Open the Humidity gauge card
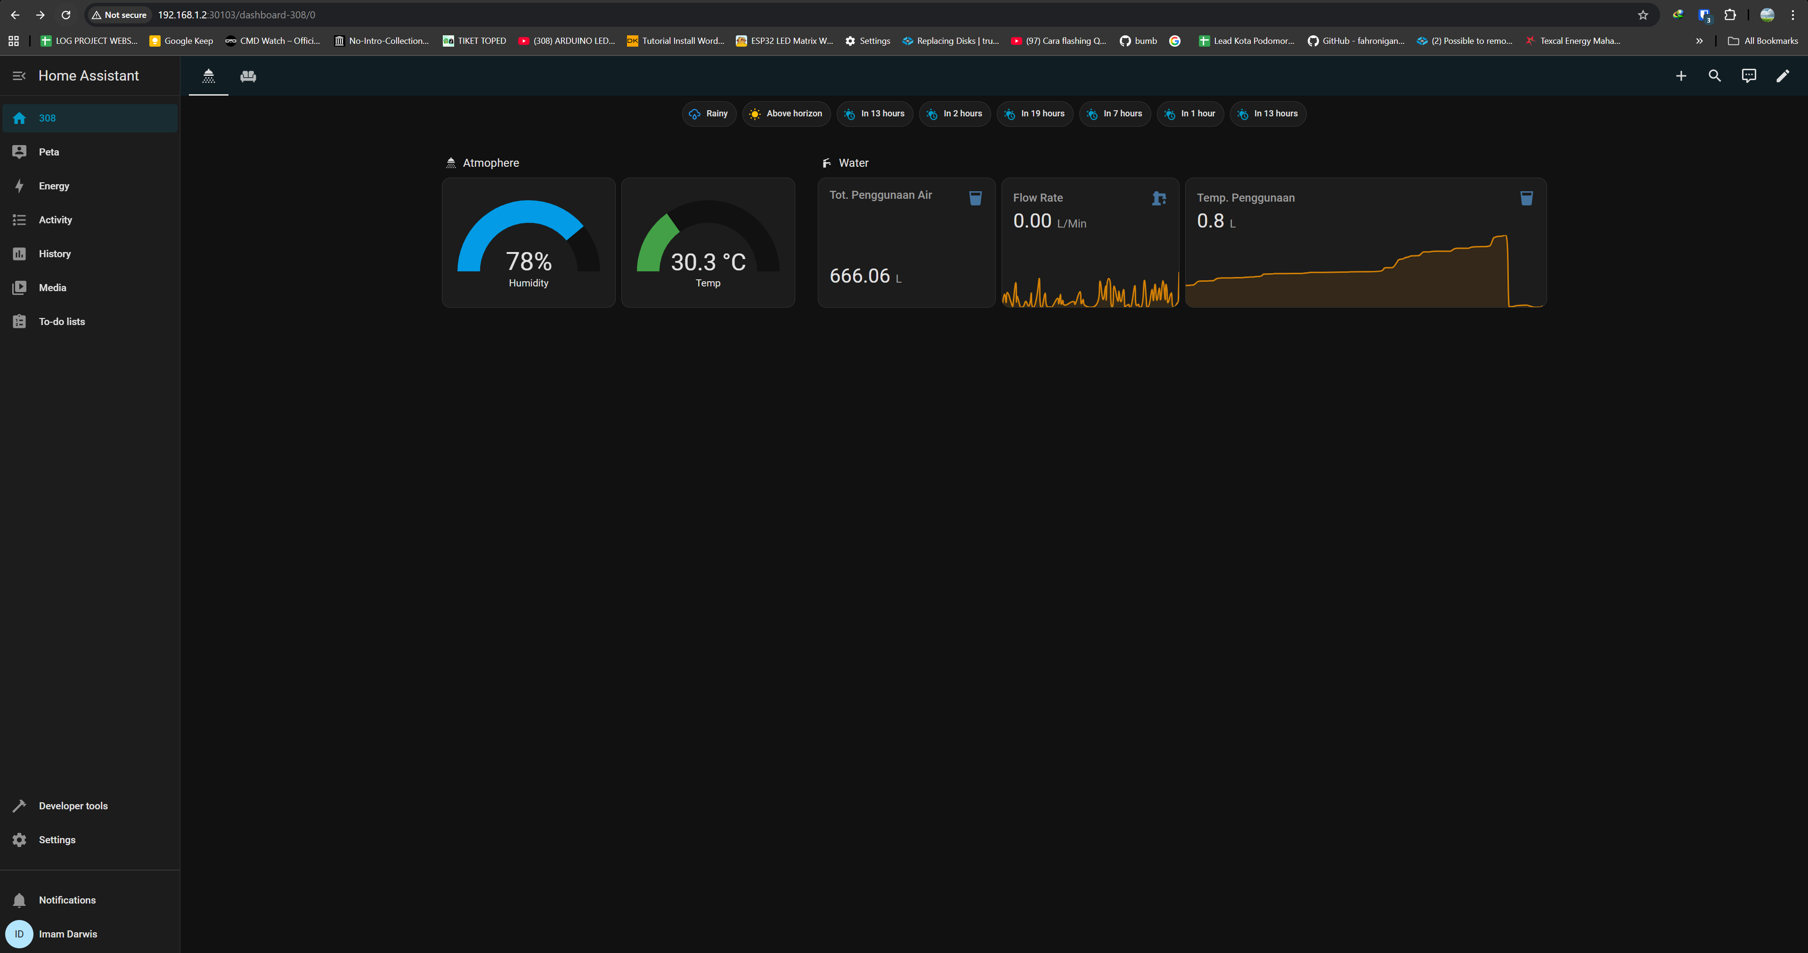This screenshot has width=1808, height=953. pos(529,243)
